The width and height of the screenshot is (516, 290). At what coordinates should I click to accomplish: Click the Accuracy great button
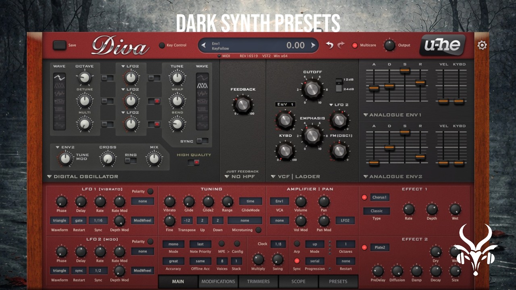coord(173,261)
